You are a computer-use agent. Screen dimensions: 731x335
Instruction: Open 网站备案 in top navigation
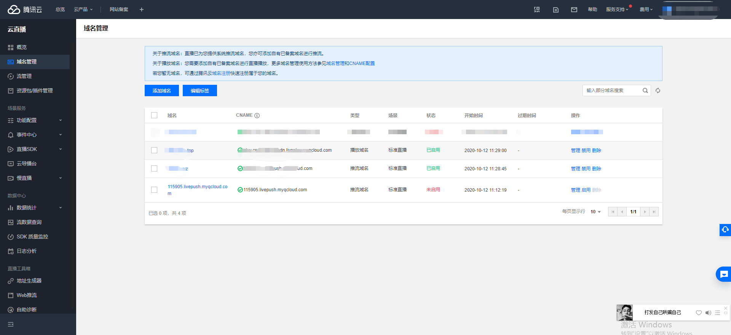click(119, 10)
